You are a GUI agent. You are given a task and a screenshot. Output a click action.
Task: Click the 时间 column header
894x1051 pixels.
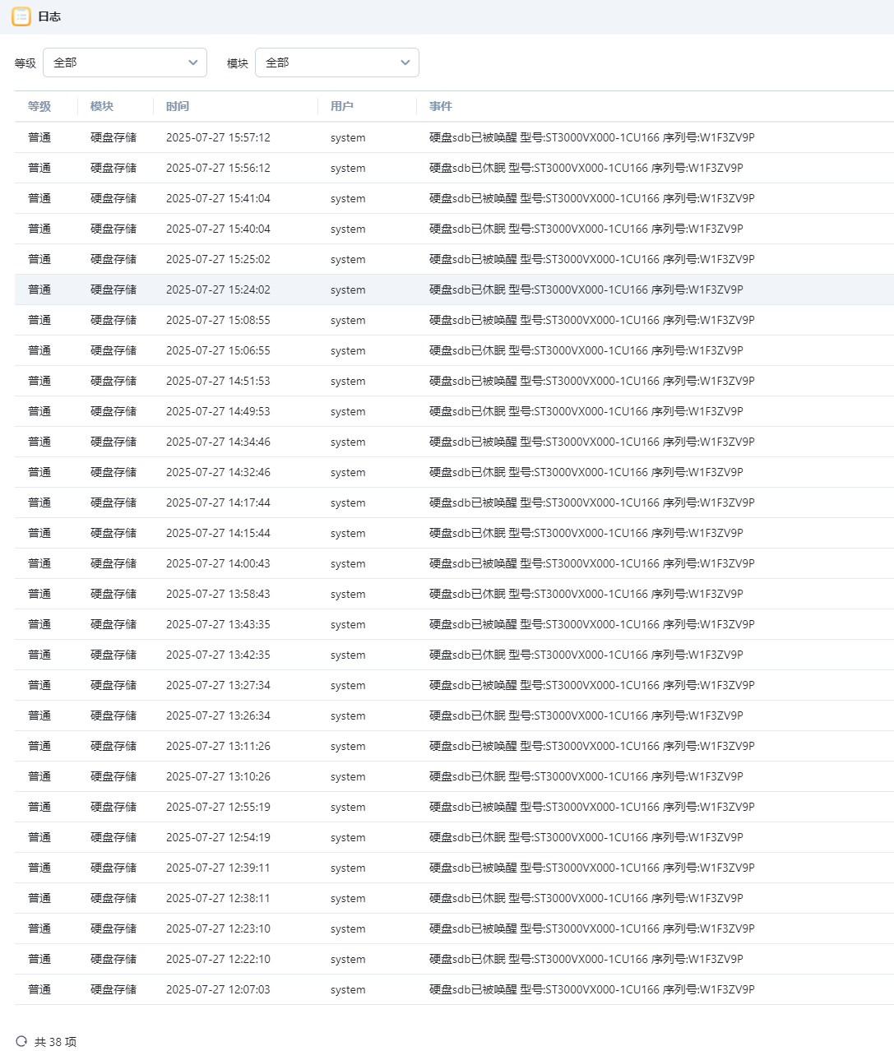tap(178, 106)
